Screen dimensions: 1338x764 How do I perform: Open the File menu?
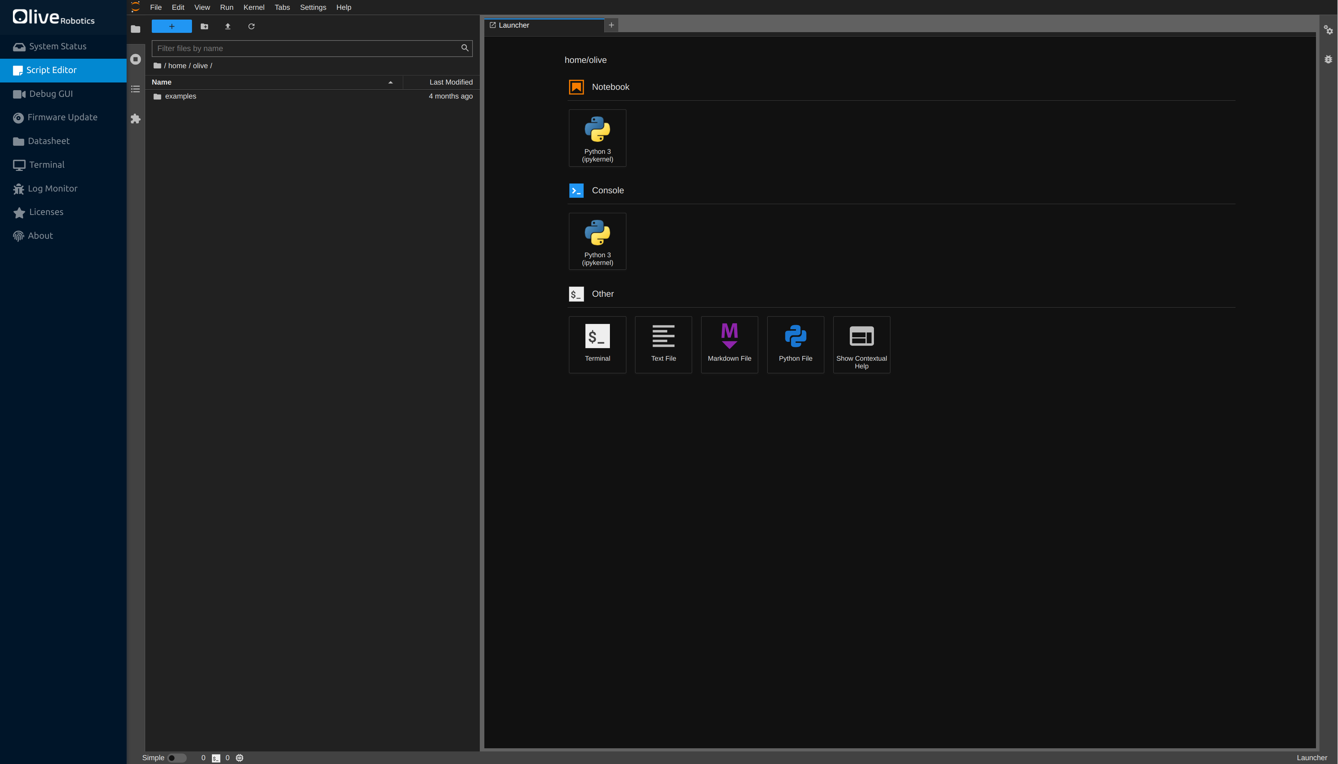point(156,7)
